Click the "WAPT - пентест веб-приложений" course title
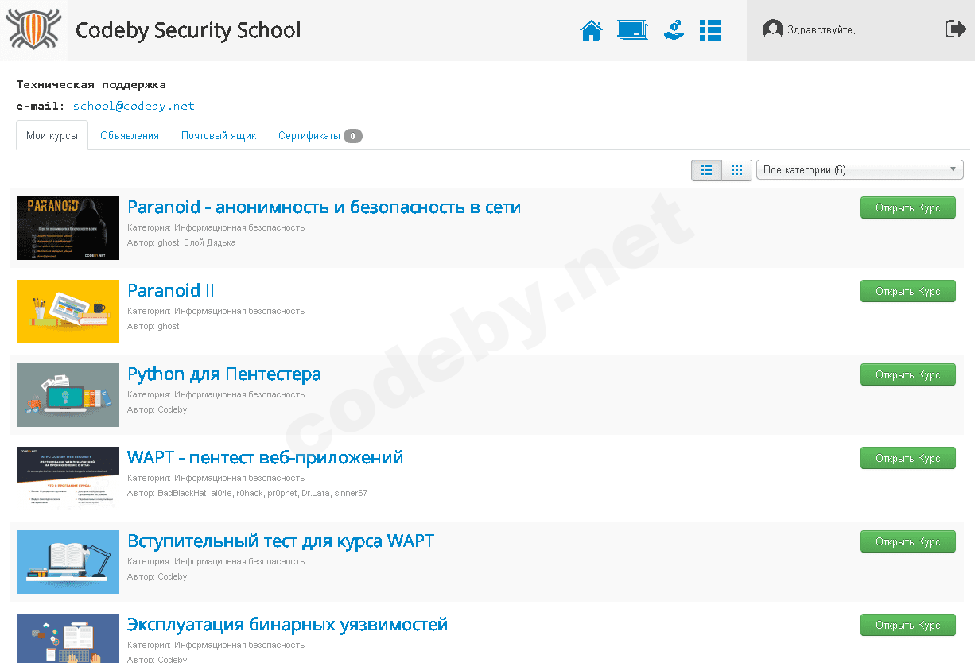The height and width of the screenshot is (667, 975). pos(265,458)
